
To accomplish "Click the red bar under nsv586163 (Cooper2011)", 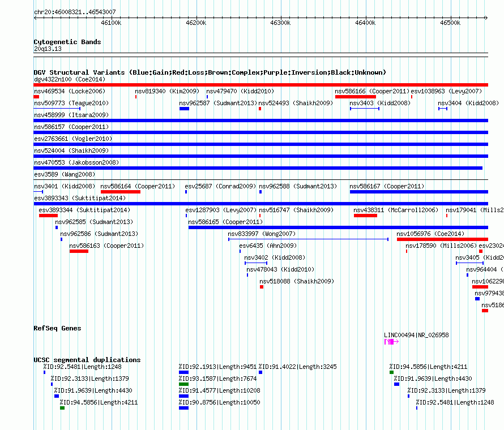I will tap(79, 251).
